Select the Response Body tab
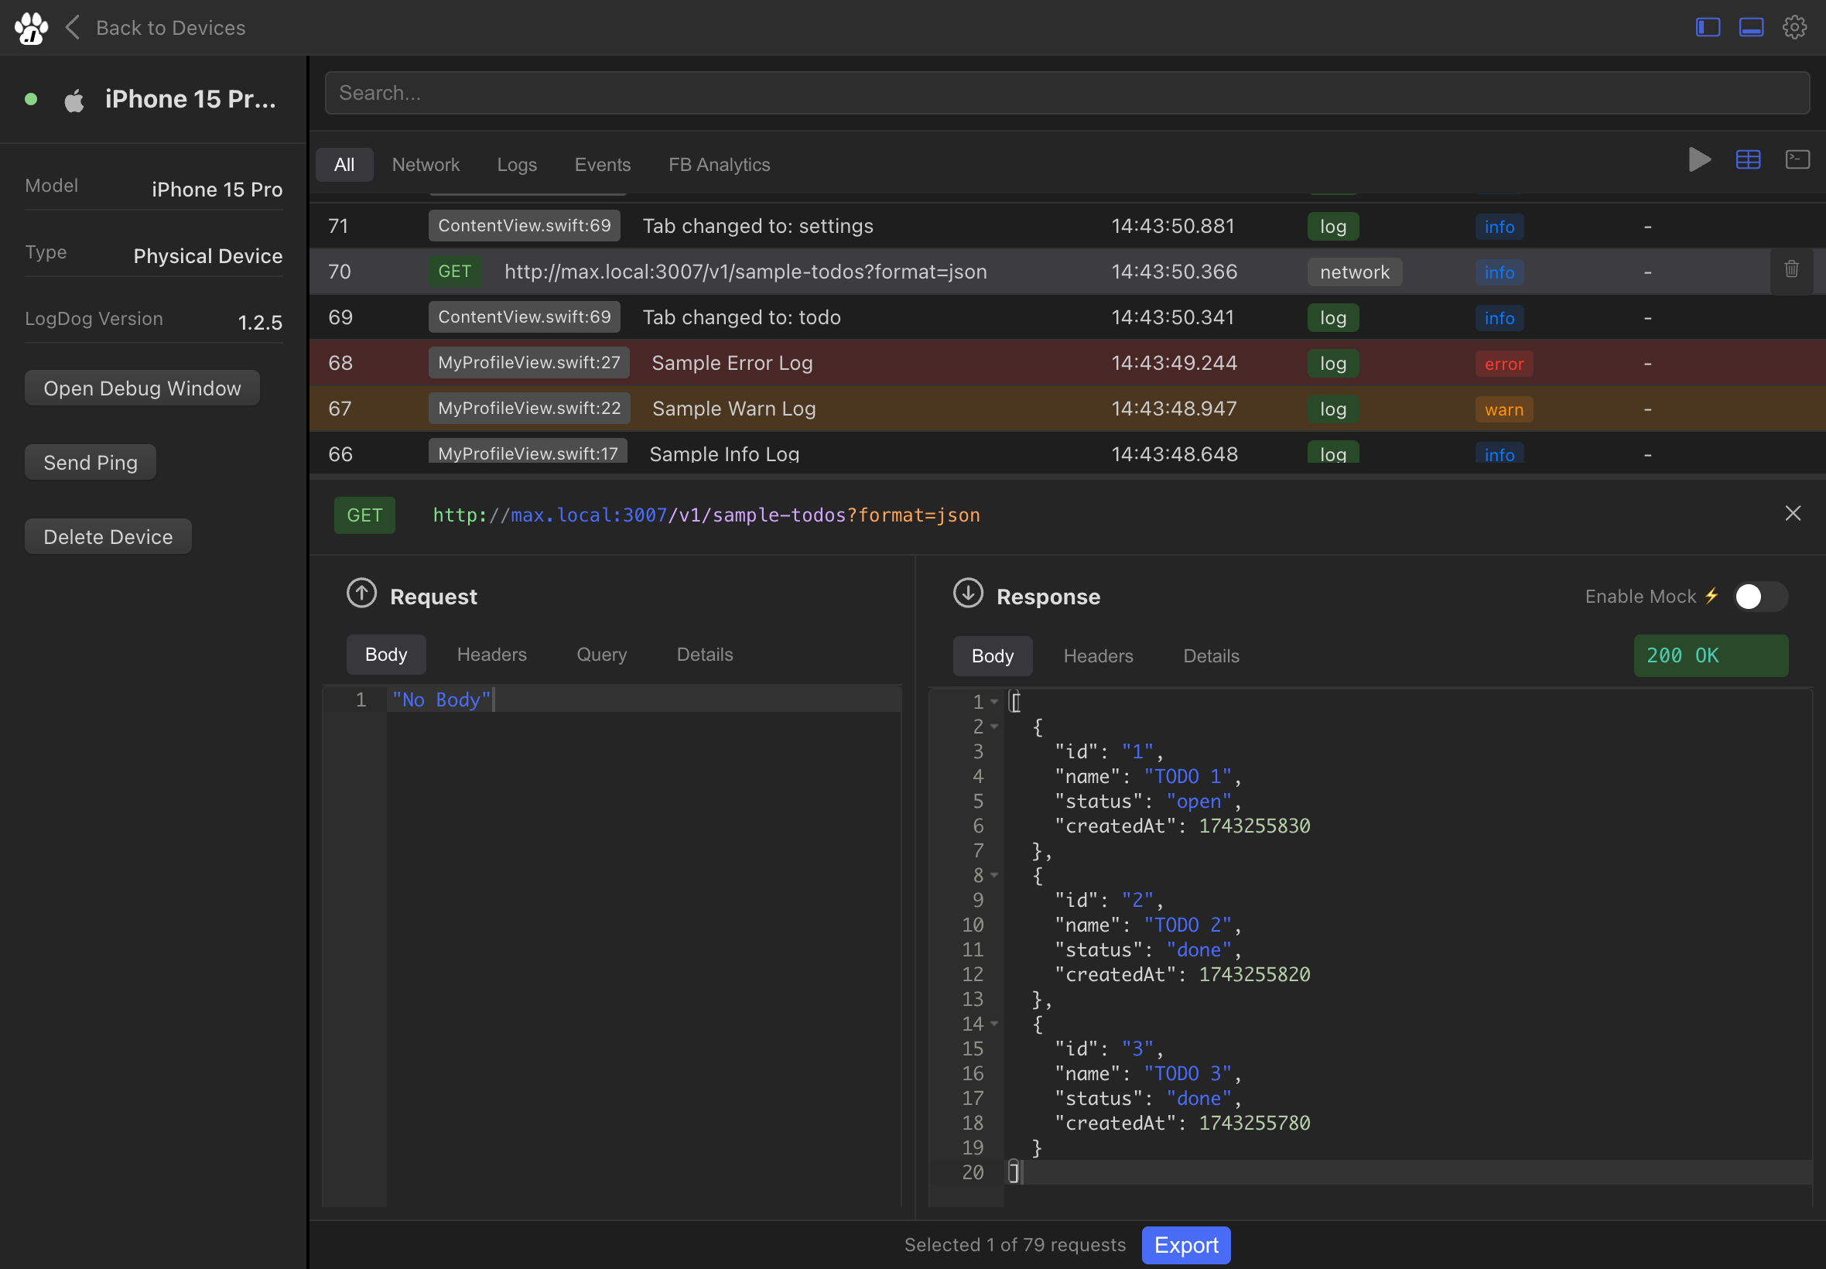This screenshot has width=1826, height=1269. (992, 656)
